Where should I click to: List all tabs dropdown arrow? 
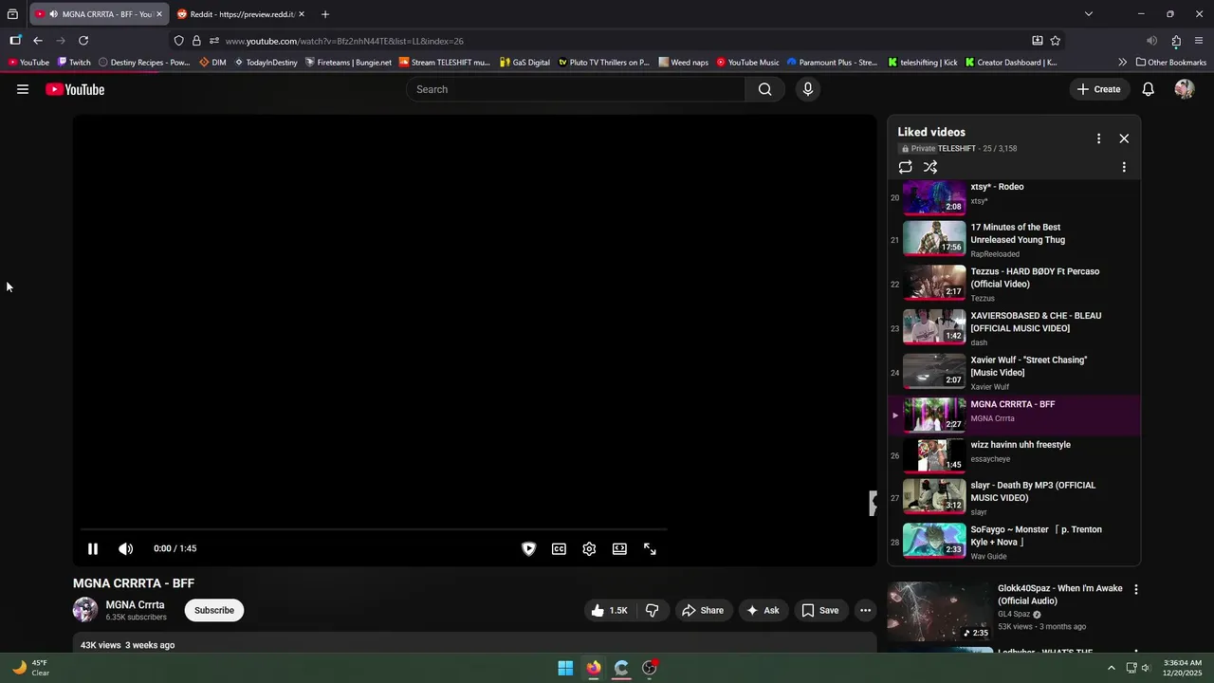(x=1088, y=14)
